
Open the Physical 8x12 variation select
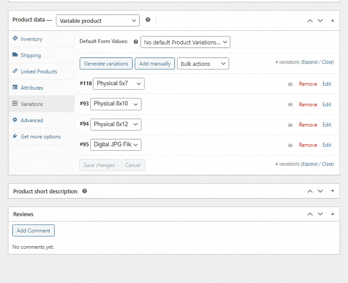pos(116,124)
